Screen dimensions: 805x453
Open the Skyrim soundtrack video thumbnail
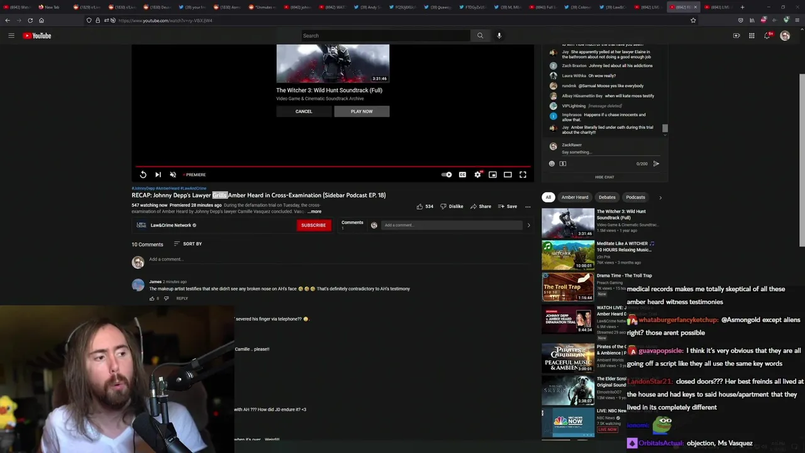pos(568,390)
